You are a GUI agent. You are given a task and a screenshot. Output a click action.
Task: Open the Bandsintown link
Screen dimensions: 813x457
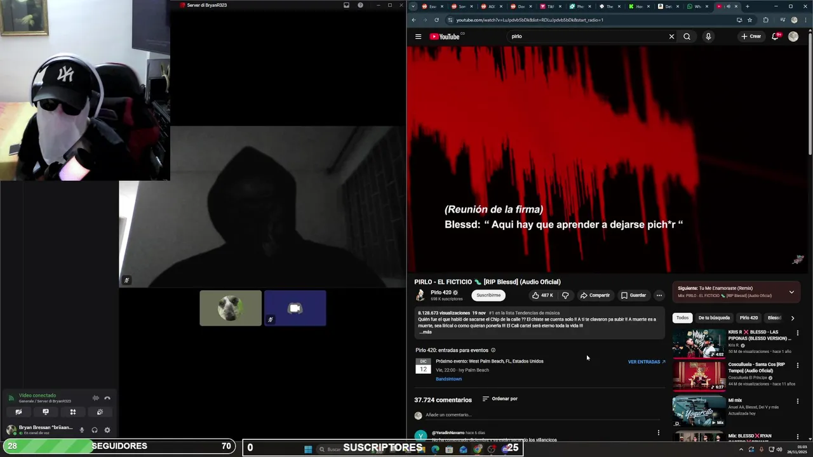tap(448, 379)
